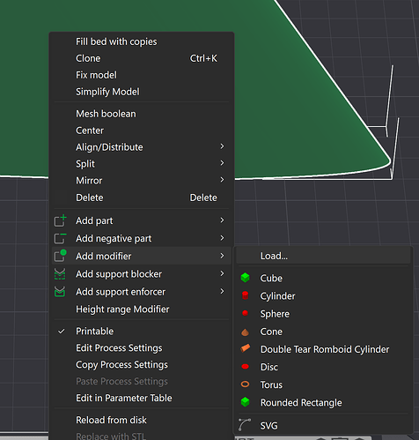419x440 pixels.
Task: Click the Add part plus-box icon
Action: pyautogui.click(x=60, y=220)
